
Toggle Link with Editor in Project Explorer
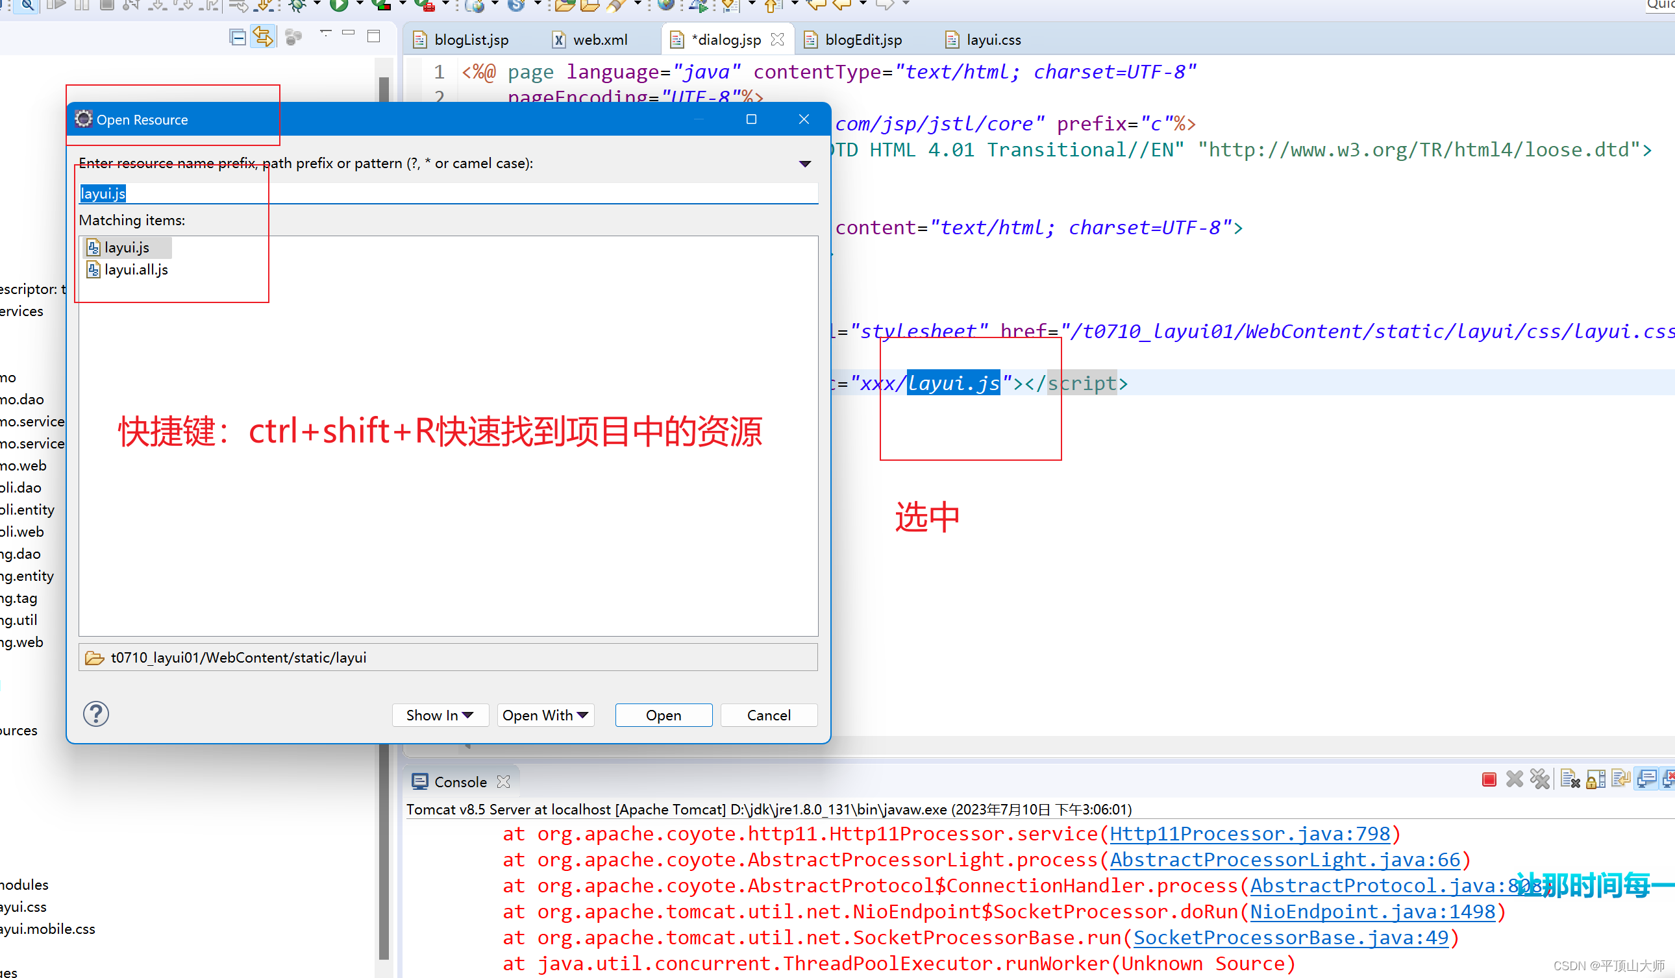263,38
